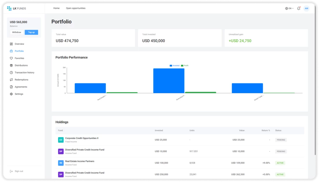Click the Settings gear icon
Image resolution: width=319 pixels, height=182 pixels.
tap(11, 94)
